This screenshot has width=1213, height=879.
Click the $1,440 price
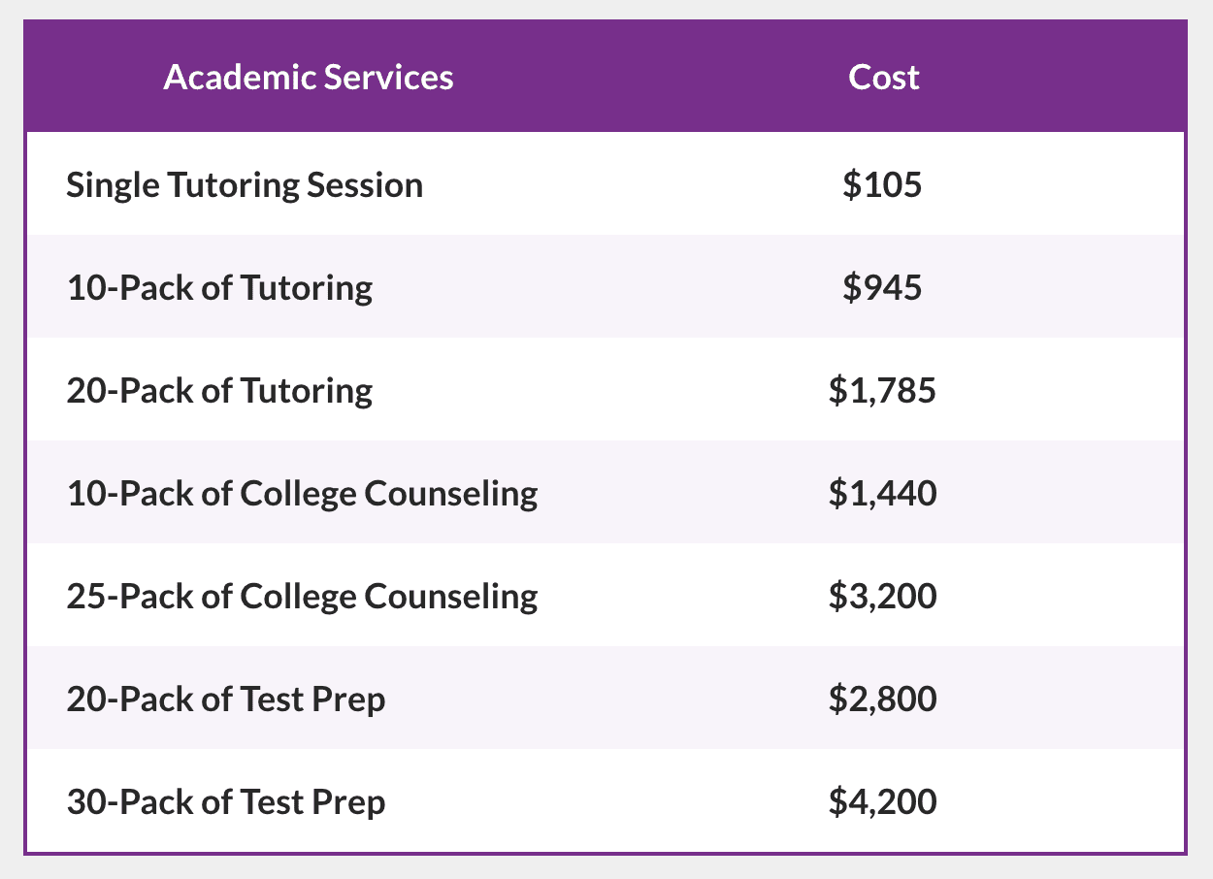[882, 494]
